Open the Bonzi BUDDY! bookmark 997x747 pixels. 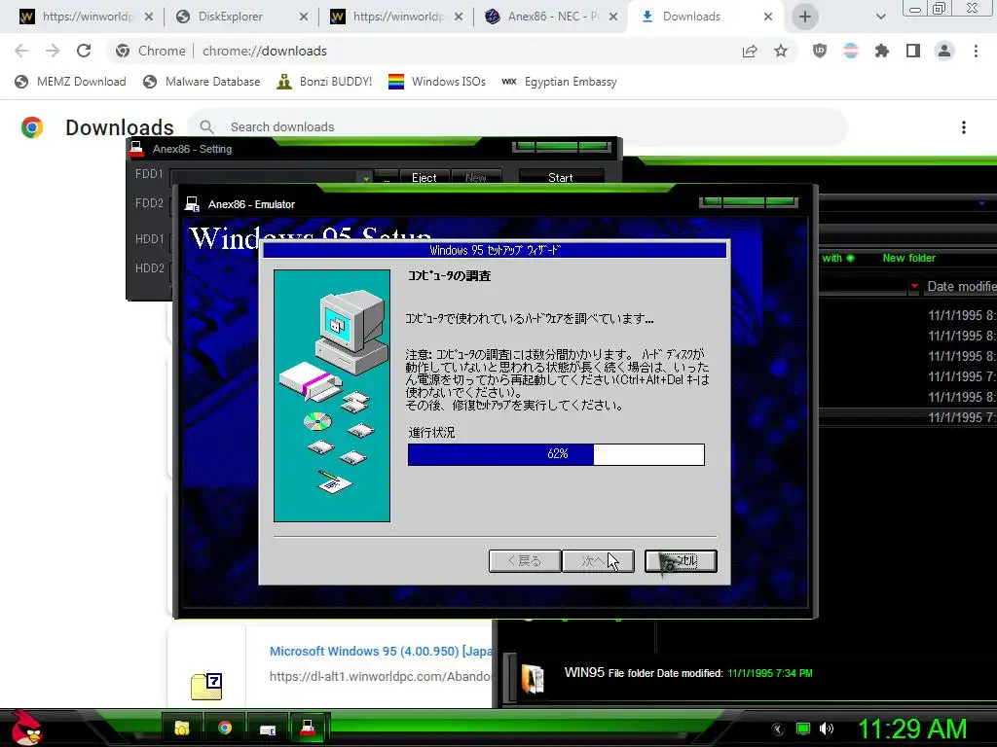tap(324, 82)
